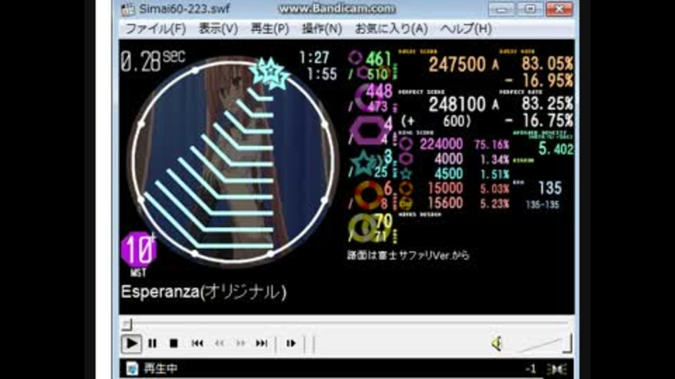Open the お気に入り(A) menu
Viewport: 675px width, 379px height.
(x=392, y=29)
